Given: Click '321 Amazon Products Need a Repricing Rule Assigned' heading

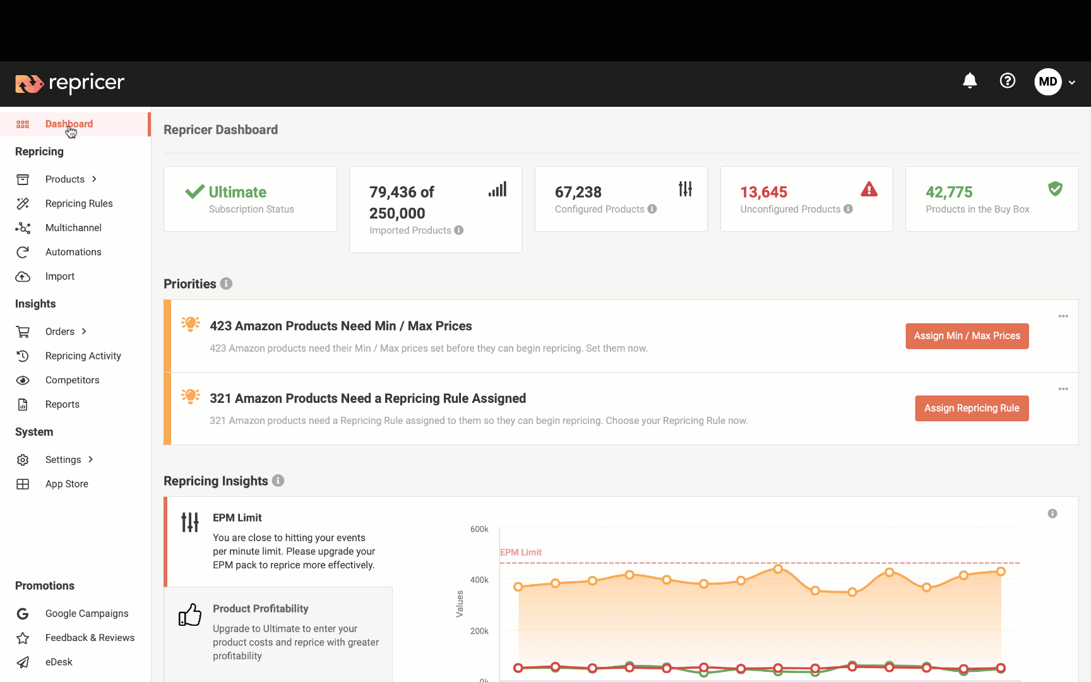Looking at the screenshot, I should coord(368,398).
